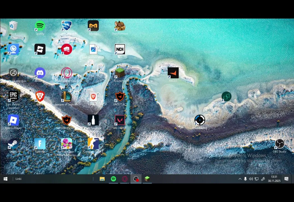Select the Fortnite desktop icon
Screen dimensions: 294x202
click(40, 144)
